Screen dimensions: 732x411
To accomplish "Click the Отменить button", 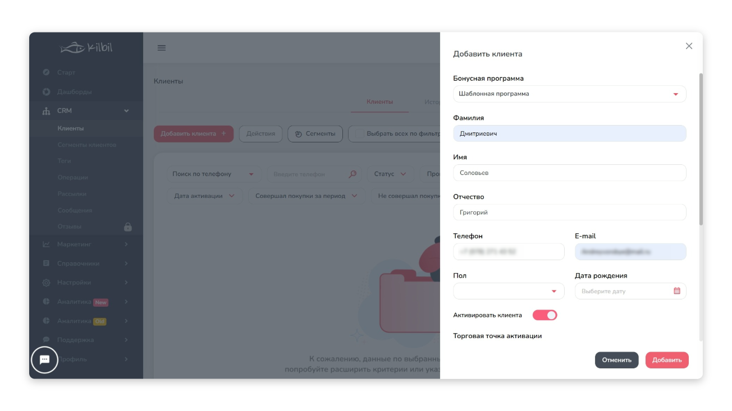I will [617, 360].
